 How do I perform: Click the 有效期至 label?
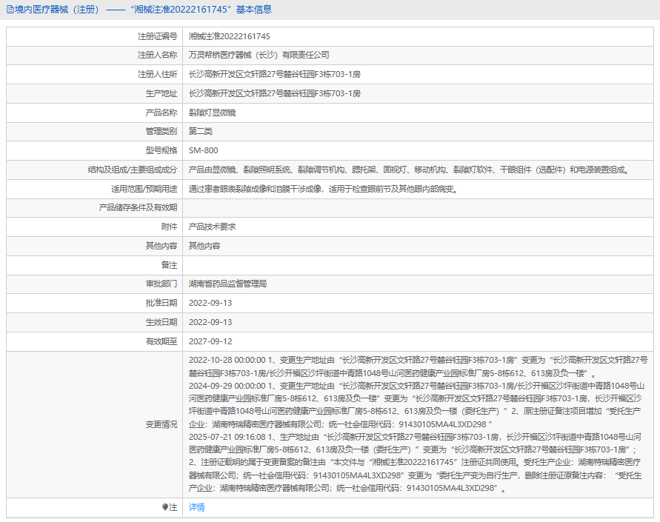point(161,341)
